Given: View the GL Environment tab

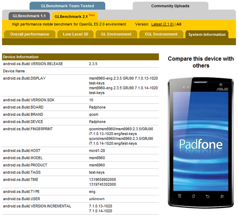Looking at the screenshot, I should click(x=116, y=35).
